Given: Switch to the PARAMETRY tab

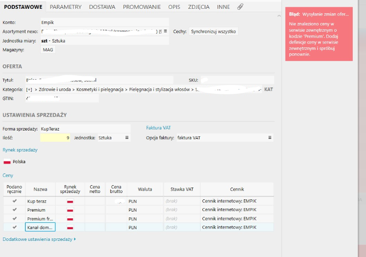Looking at the screenshot, I should coord(66,7).
